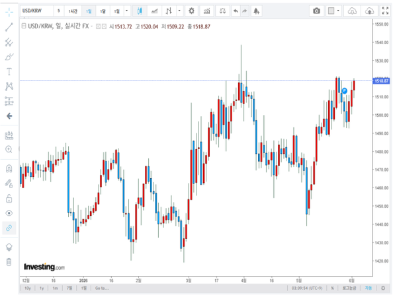
Task: Select the trend line drawing tool
Action: (9, 27)
